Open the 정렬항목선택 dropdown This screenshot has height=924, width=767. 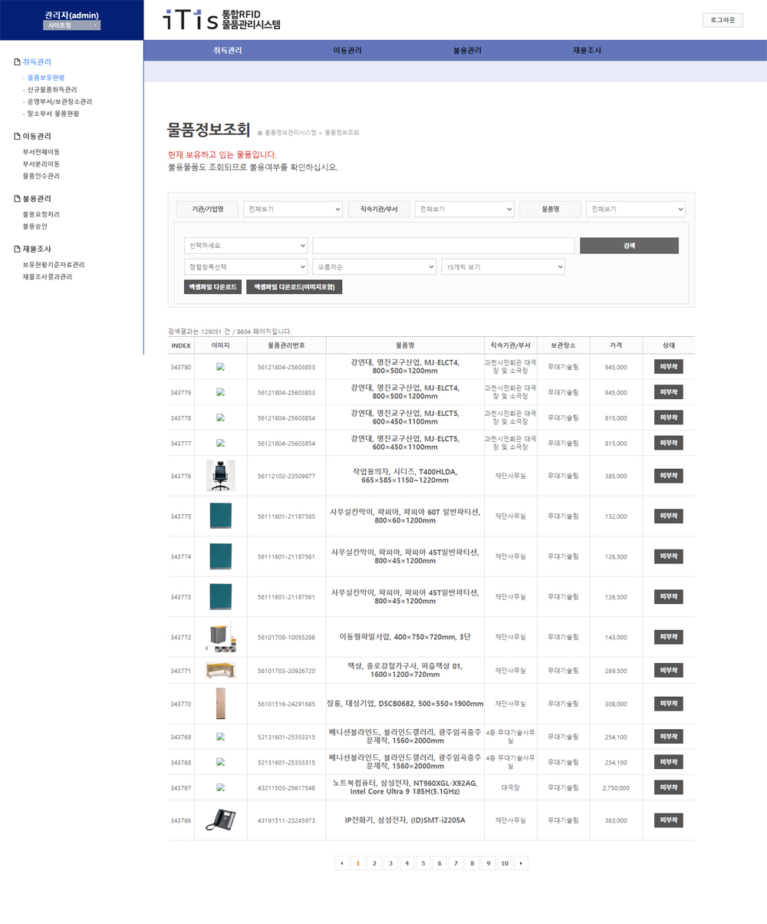245,267
